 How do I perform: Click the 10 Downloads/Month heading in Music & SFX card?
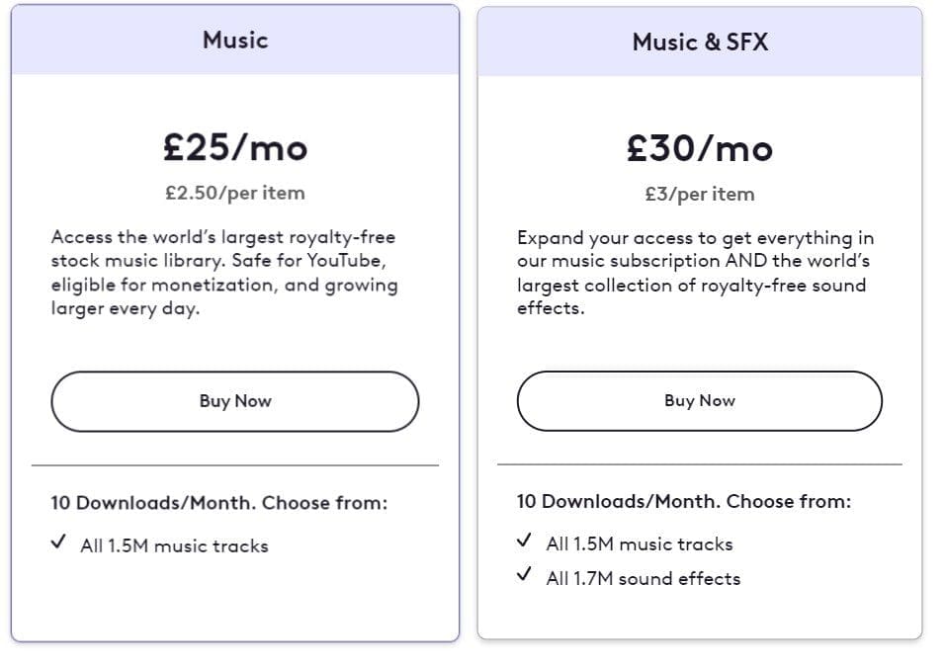(x=684, y=501)
